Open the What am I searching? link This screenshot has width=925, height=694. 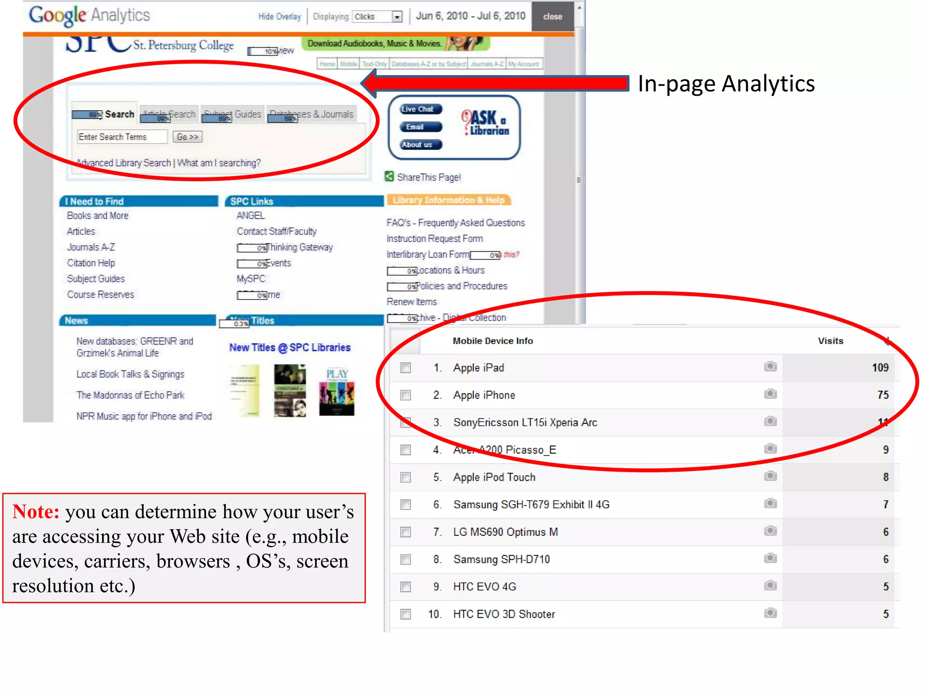point(219,163)
